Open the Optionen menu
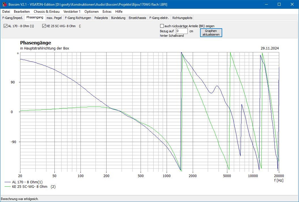299x202 pixels. pos(92,12)
